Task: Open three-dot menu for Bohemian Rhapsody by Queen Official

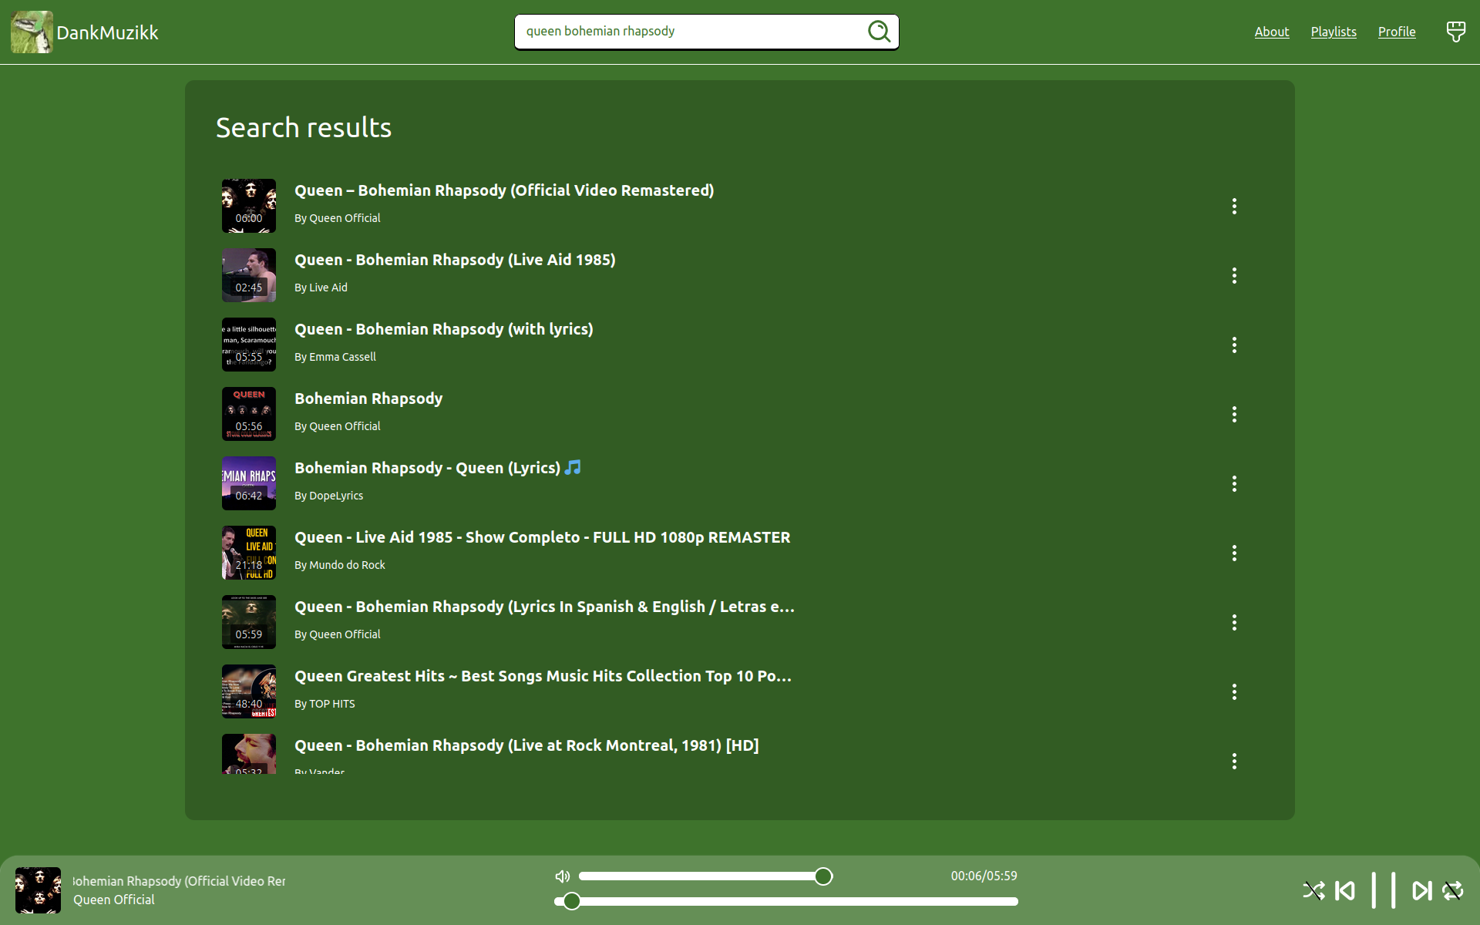Action: (x=1234, y=414)
